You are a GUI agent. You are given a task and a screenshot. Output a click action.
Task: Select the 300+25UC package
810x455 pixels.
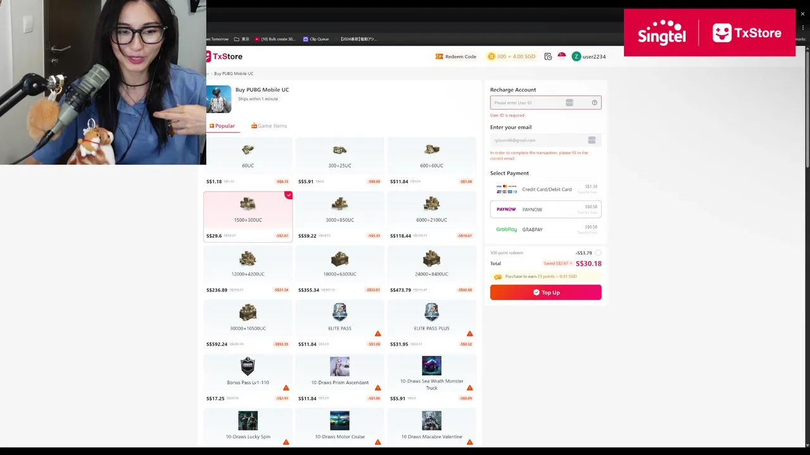coord(340,161)
